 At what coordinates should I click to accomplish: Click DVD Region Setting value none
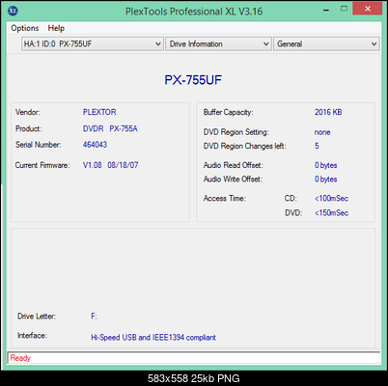[322, 132]
